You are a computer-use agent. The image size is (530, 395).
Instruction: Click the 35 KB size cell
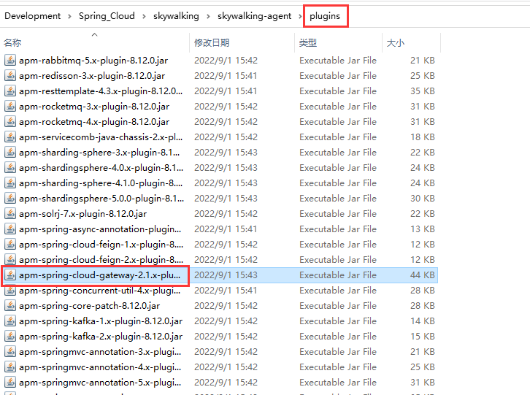[x=423, y=91]
